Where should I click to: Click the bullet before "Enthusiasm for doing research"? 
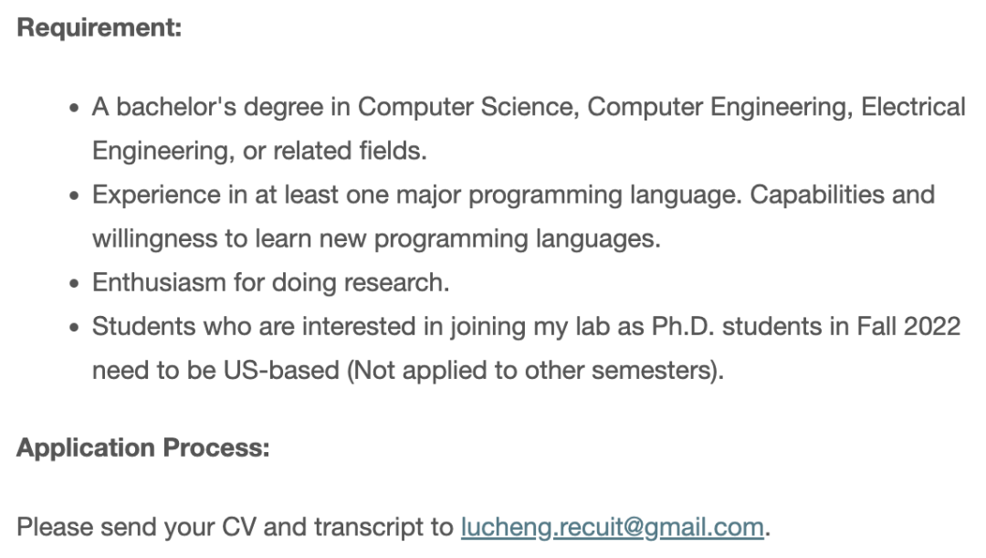tap(75, 284)
